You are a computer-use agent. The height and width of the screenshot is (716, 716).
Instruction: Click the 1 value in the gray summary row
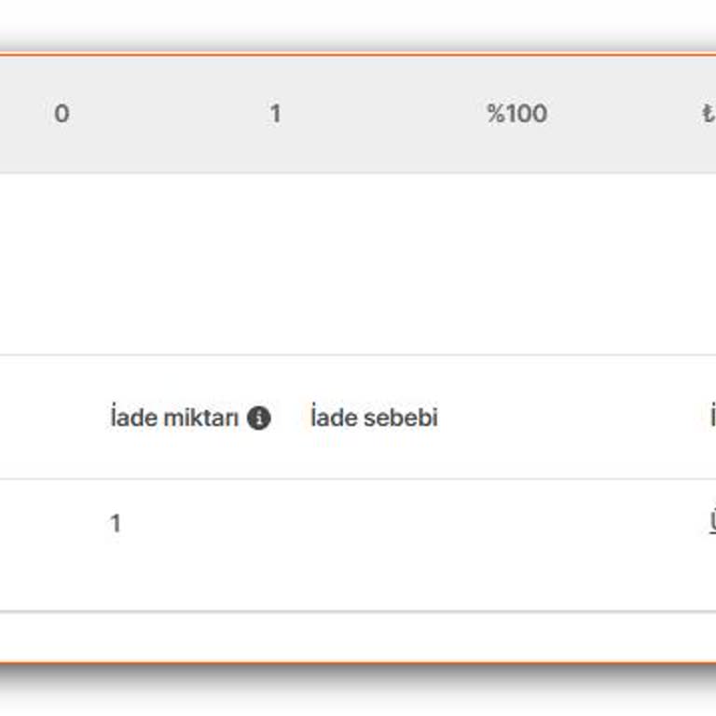tap(275, 113)
